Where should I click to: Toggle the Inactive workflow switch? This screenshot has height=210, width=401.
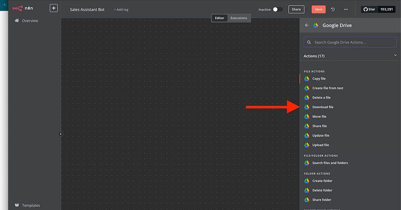pos(277,9)
